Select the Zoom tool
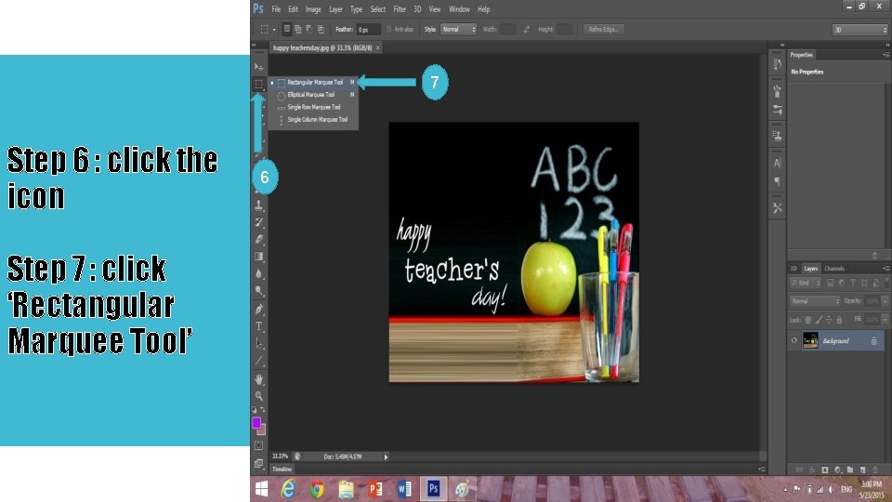Viewport: 892px width, 502px height. tap(259, 396)
